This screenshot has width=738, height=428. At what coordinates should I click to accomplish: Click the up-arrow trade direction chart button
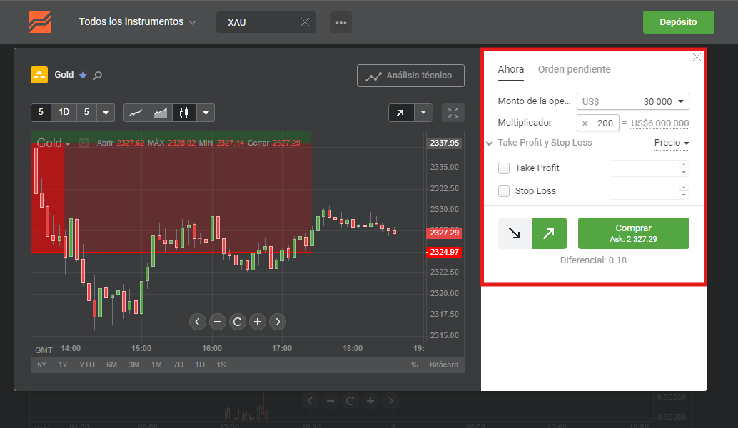(x=400, y=113)
